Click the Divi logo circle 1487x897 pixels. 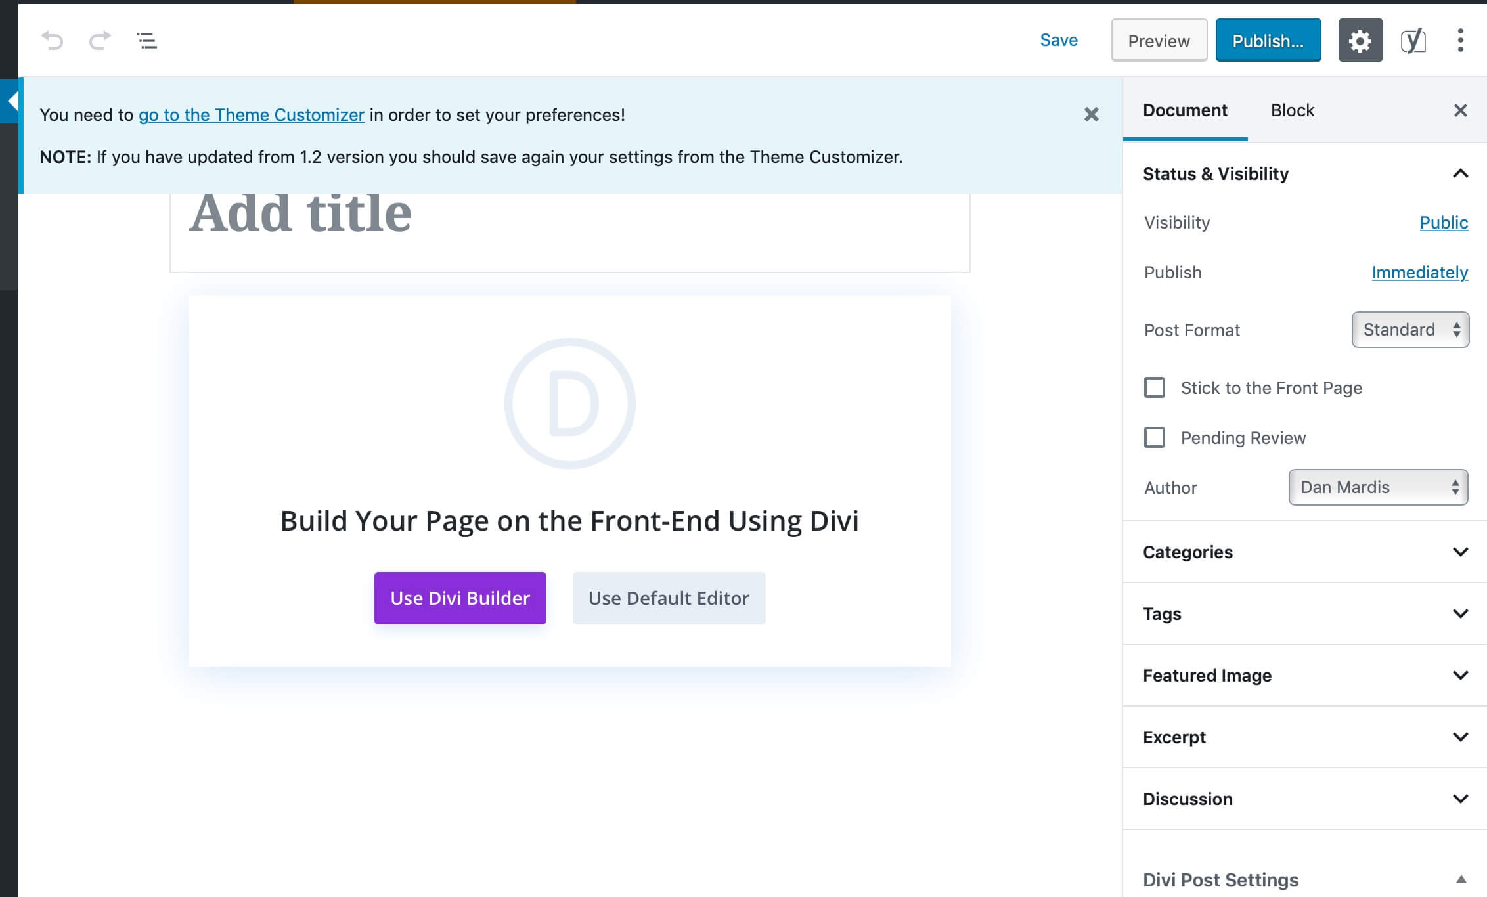[x=569, y=403]
